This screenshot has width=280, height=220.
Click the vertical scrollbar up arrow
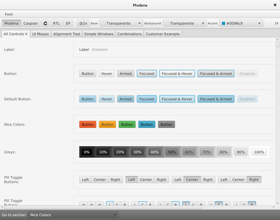click(x=278, y=40)
